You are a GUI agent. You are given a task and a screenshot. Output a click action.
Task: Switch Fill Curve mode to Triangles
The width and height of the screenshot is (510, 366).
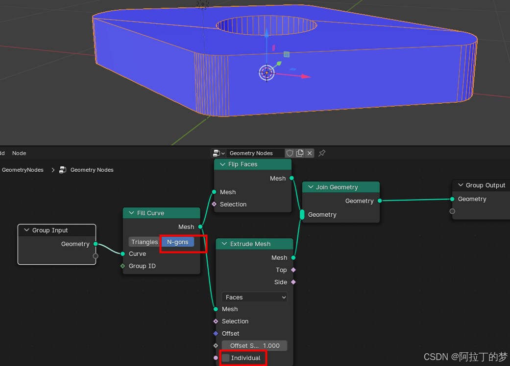pyautogui.click(x=145, y=242)
